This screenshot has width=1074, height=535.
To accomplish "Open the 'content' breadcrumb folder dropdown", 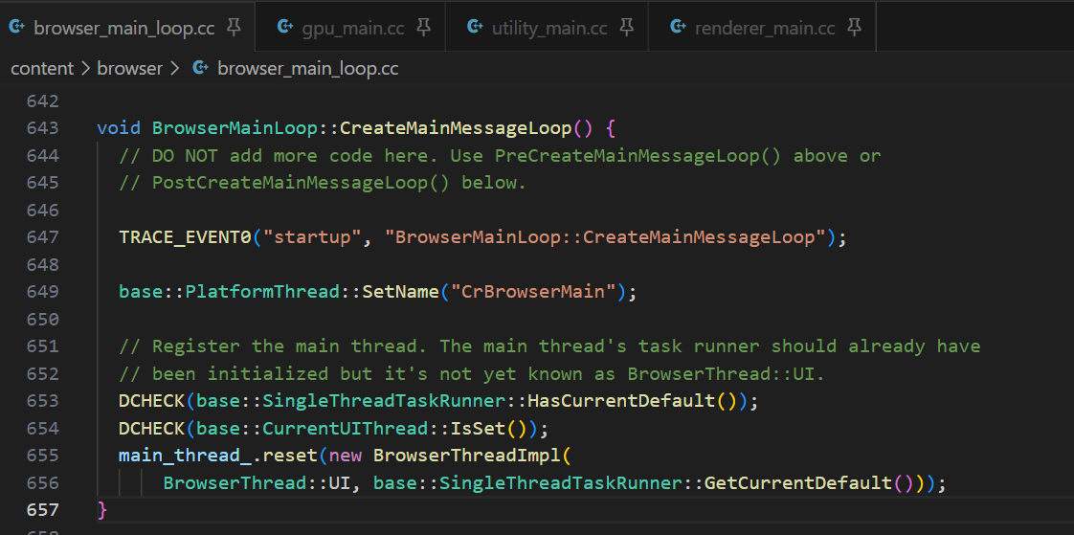I will [x=41, y=69].
